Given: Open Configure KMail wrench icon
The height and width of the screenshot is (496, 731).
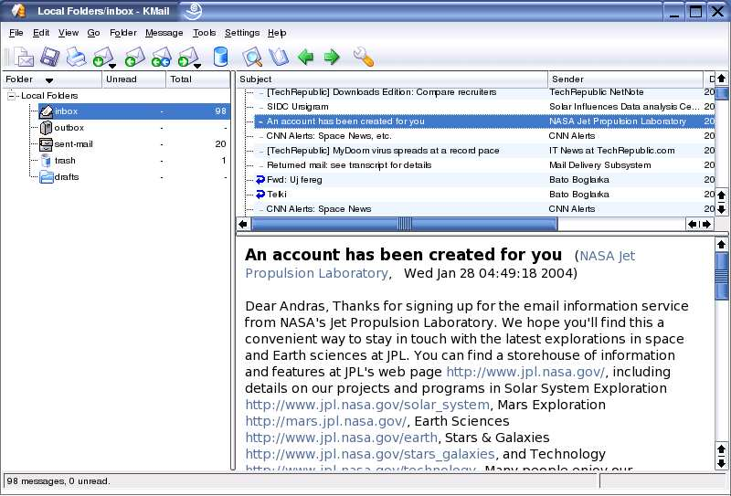Looking at the screenshot, I should click(x=363, y=57).
